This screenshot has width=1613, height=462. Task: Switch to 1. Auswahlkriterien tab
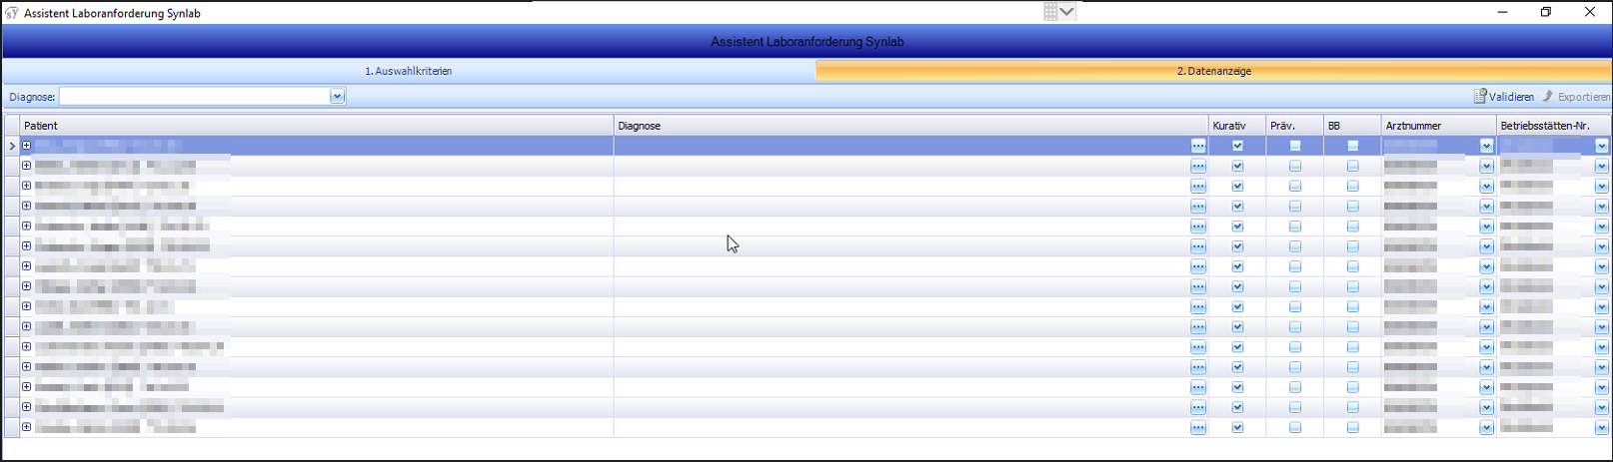(x=408, y=71)
